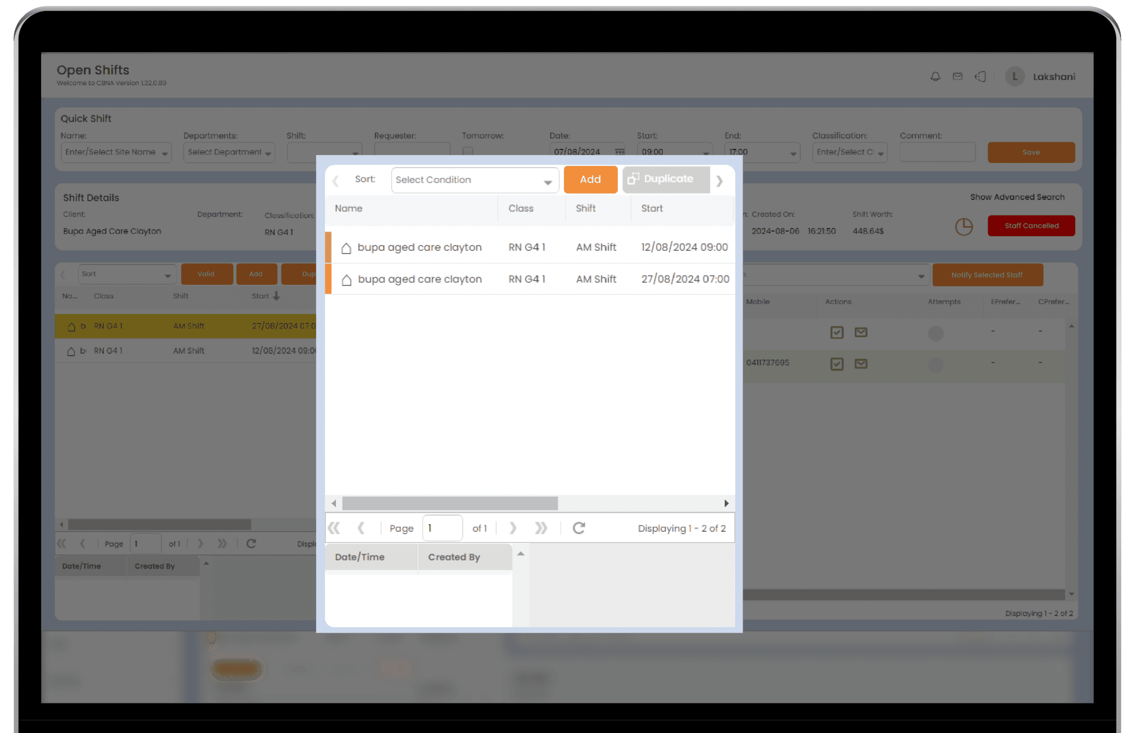Go to last page in popup pager

coord(541,528)
